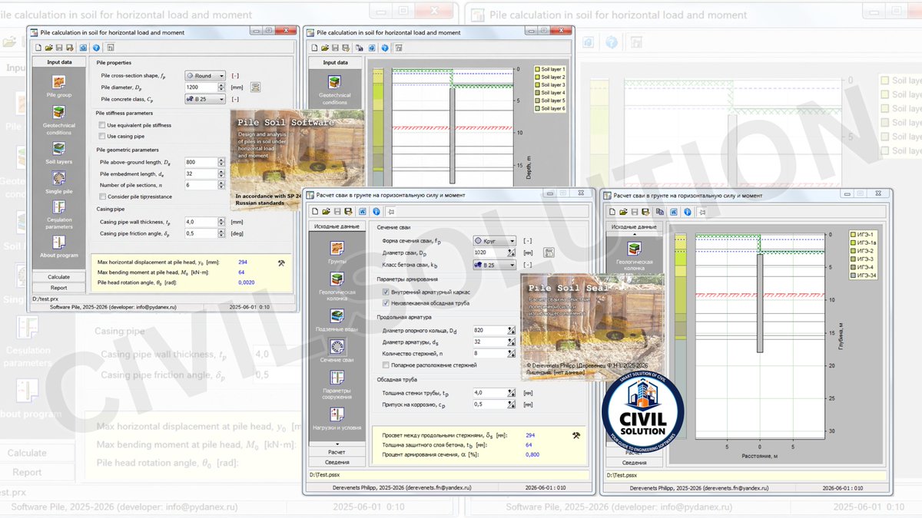Click Soil layer 6 legend swatch
Screen dimensions: 922x518
[x=537, y=108]
